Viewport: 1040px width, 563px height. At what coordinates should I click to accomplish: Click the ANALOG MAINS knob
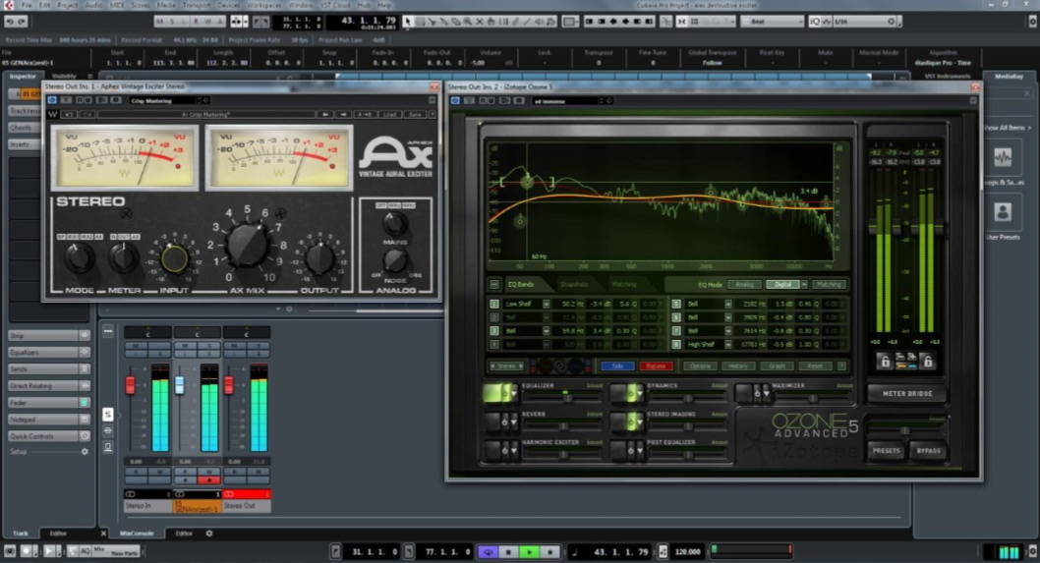coord(394,223)
